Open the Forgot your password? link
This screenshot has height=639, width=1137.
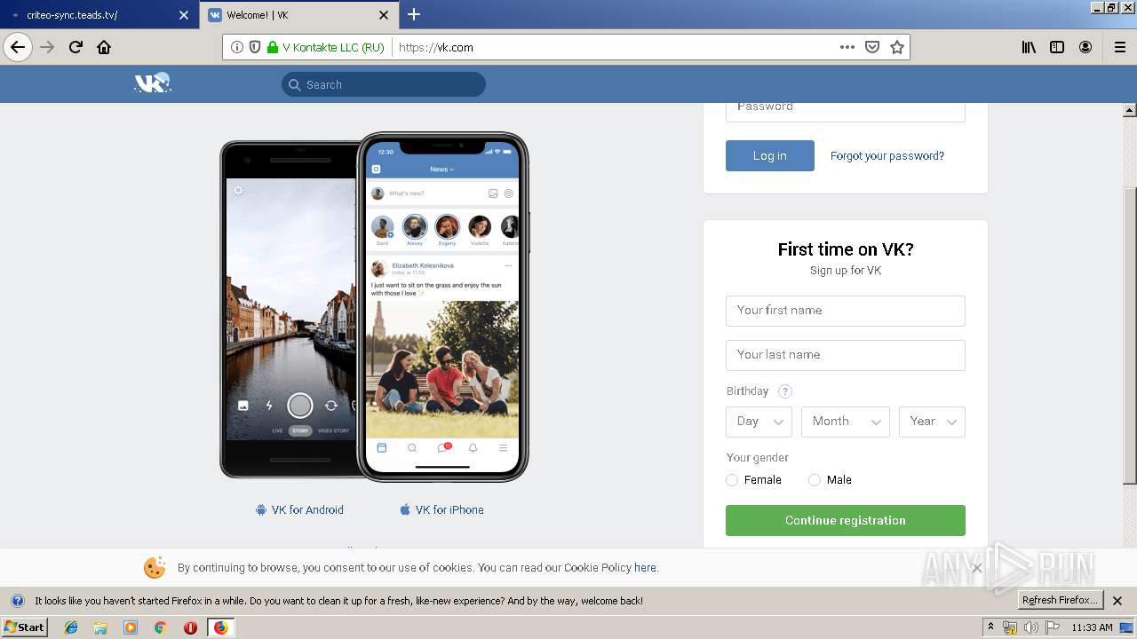[887, 155]
